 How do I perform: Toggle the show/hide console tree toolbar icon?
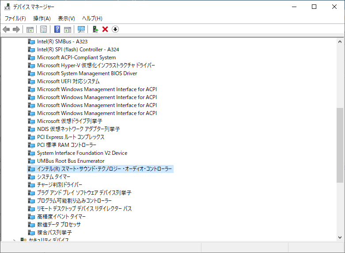(x=30, y=29)
